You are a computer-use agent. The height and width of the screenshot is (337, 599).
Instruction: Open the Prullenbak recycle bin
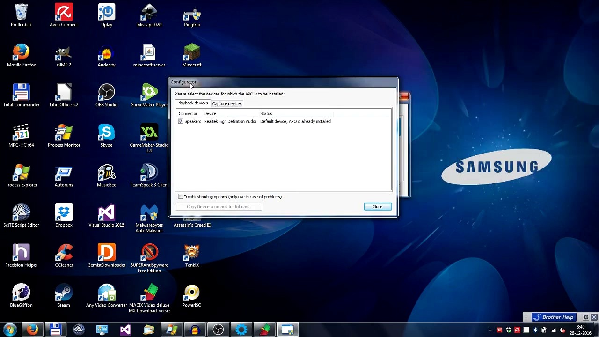coord(21,15)
